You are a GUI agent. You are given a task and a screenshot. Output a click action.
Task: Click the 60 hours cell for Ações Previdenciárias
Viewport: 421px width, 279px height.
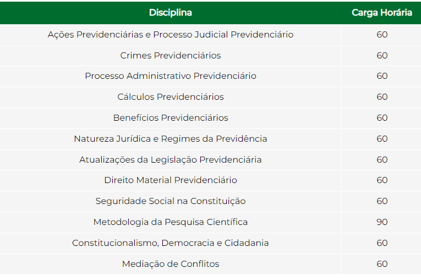coord(382,35)
